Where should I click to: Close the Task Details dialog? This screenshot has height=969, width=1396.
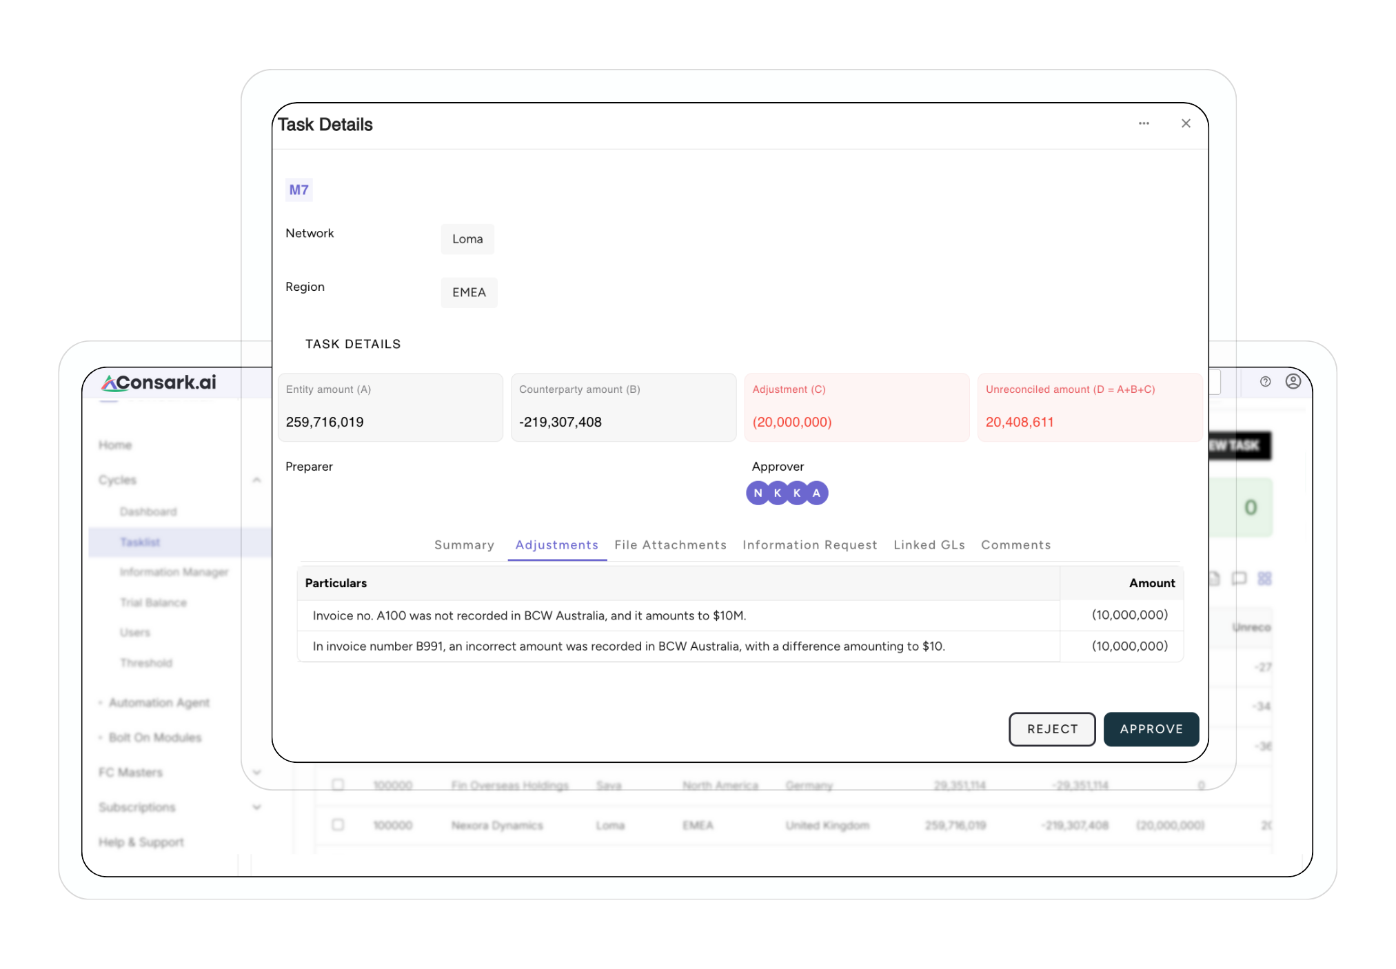[1186, 123]
